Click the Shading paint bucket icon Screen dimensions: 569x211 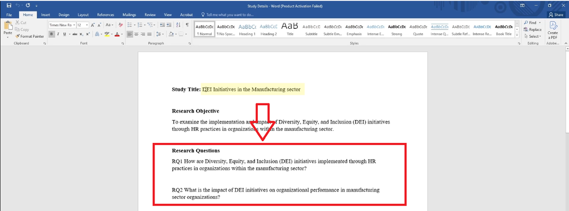point(171,34)
